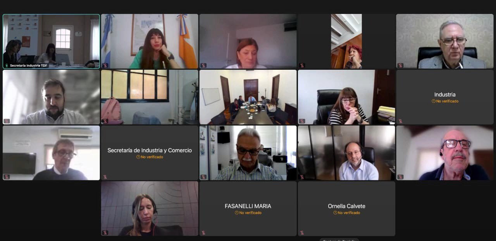Click muted mic icon on headset man's tile
Screen dimensions: 496x241
click(x=302, y=177)
